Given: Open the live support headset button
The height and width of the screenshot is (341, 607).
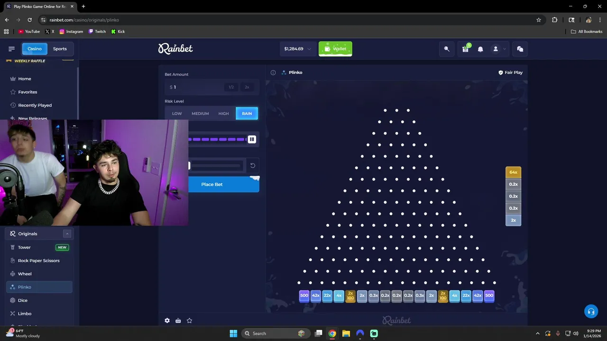Looking at the screenshot, I should click(591, 312).
